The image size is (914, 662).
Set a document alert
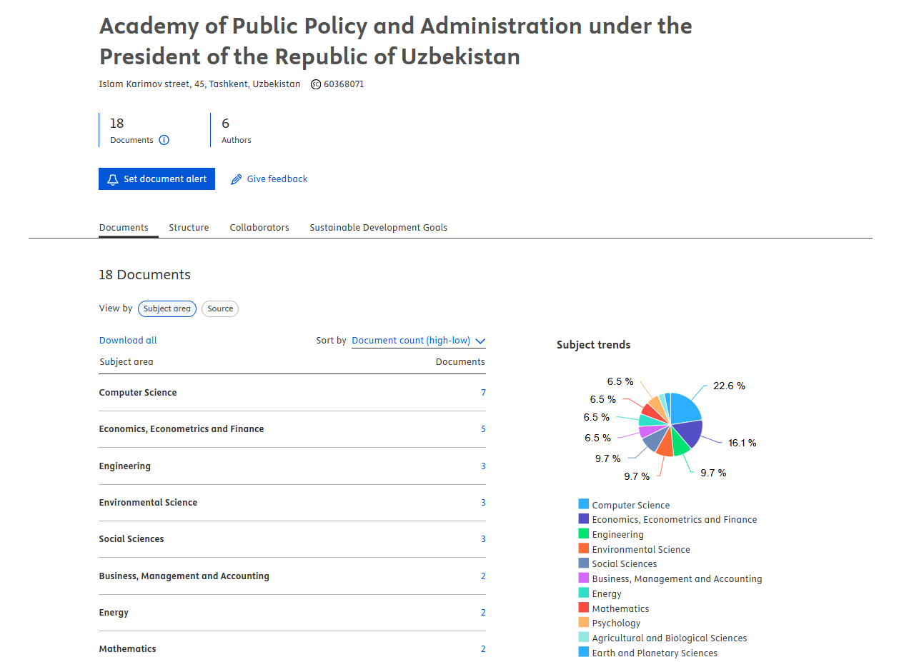157,179
